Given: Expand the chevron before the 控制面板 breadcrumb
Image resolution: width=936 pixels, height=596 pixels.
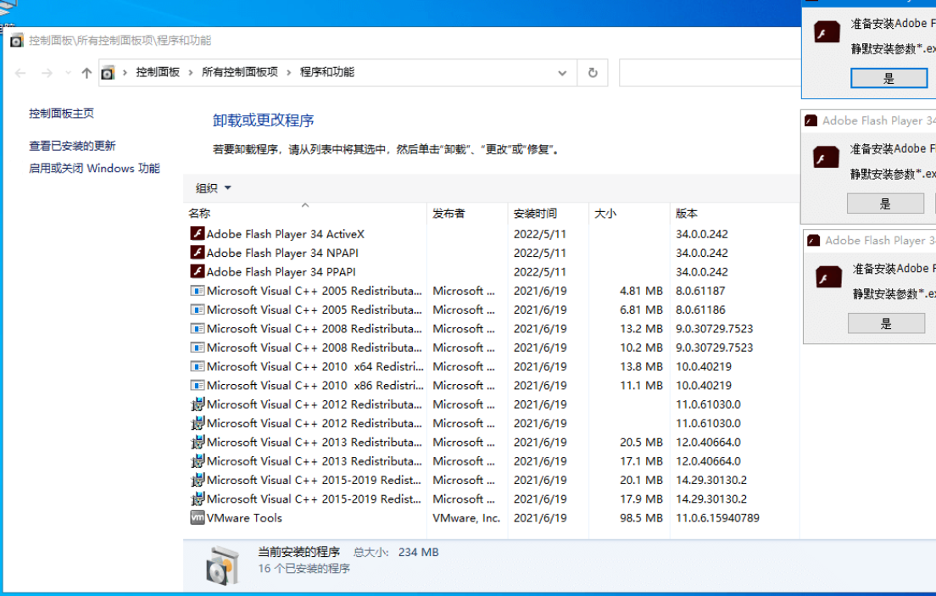Looking at the screenshot, I should (x=125, y=73).
